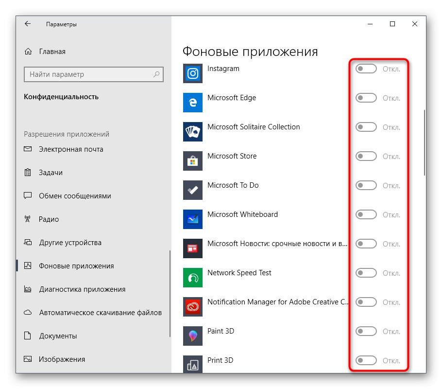The height and width of the screenshot is (389, 442).
Task: Click the Instagram app name
Action: tap(223, 69)
